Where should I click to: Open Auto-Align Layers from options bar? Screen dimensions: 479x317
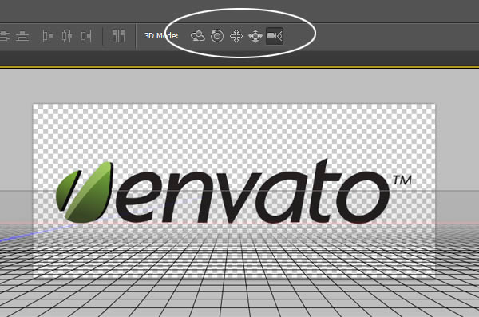click(x=118, y=36)
